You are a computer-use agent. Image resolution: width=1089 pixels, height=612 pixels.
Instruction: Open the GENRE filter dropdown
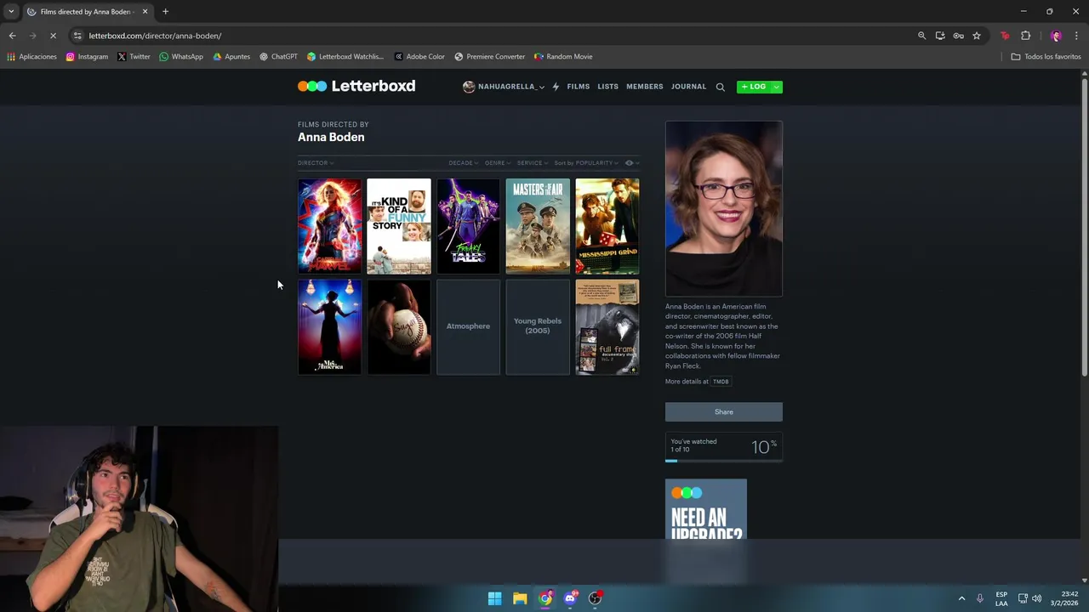click(498, 163)
